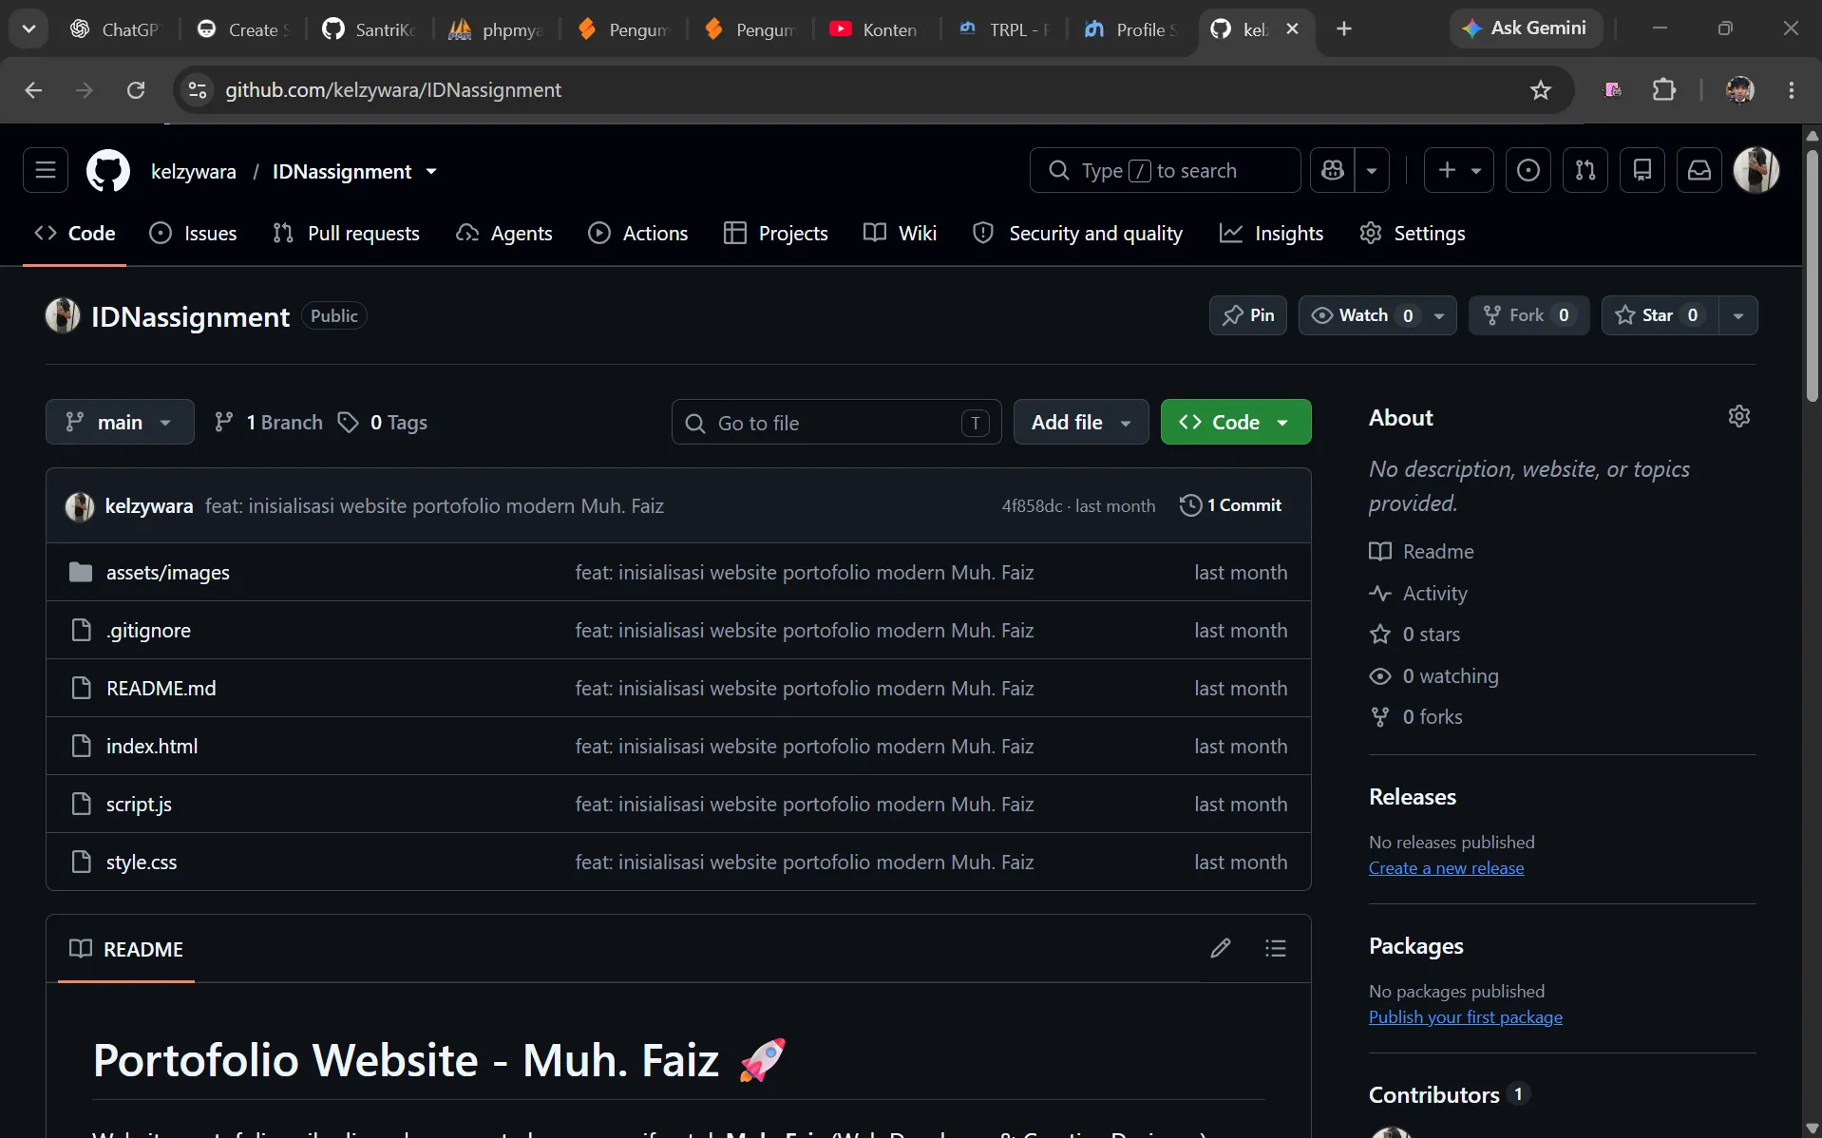Open the Insights tab
This screenshot has width=1822, height=1138.
tap(1271, 234)
